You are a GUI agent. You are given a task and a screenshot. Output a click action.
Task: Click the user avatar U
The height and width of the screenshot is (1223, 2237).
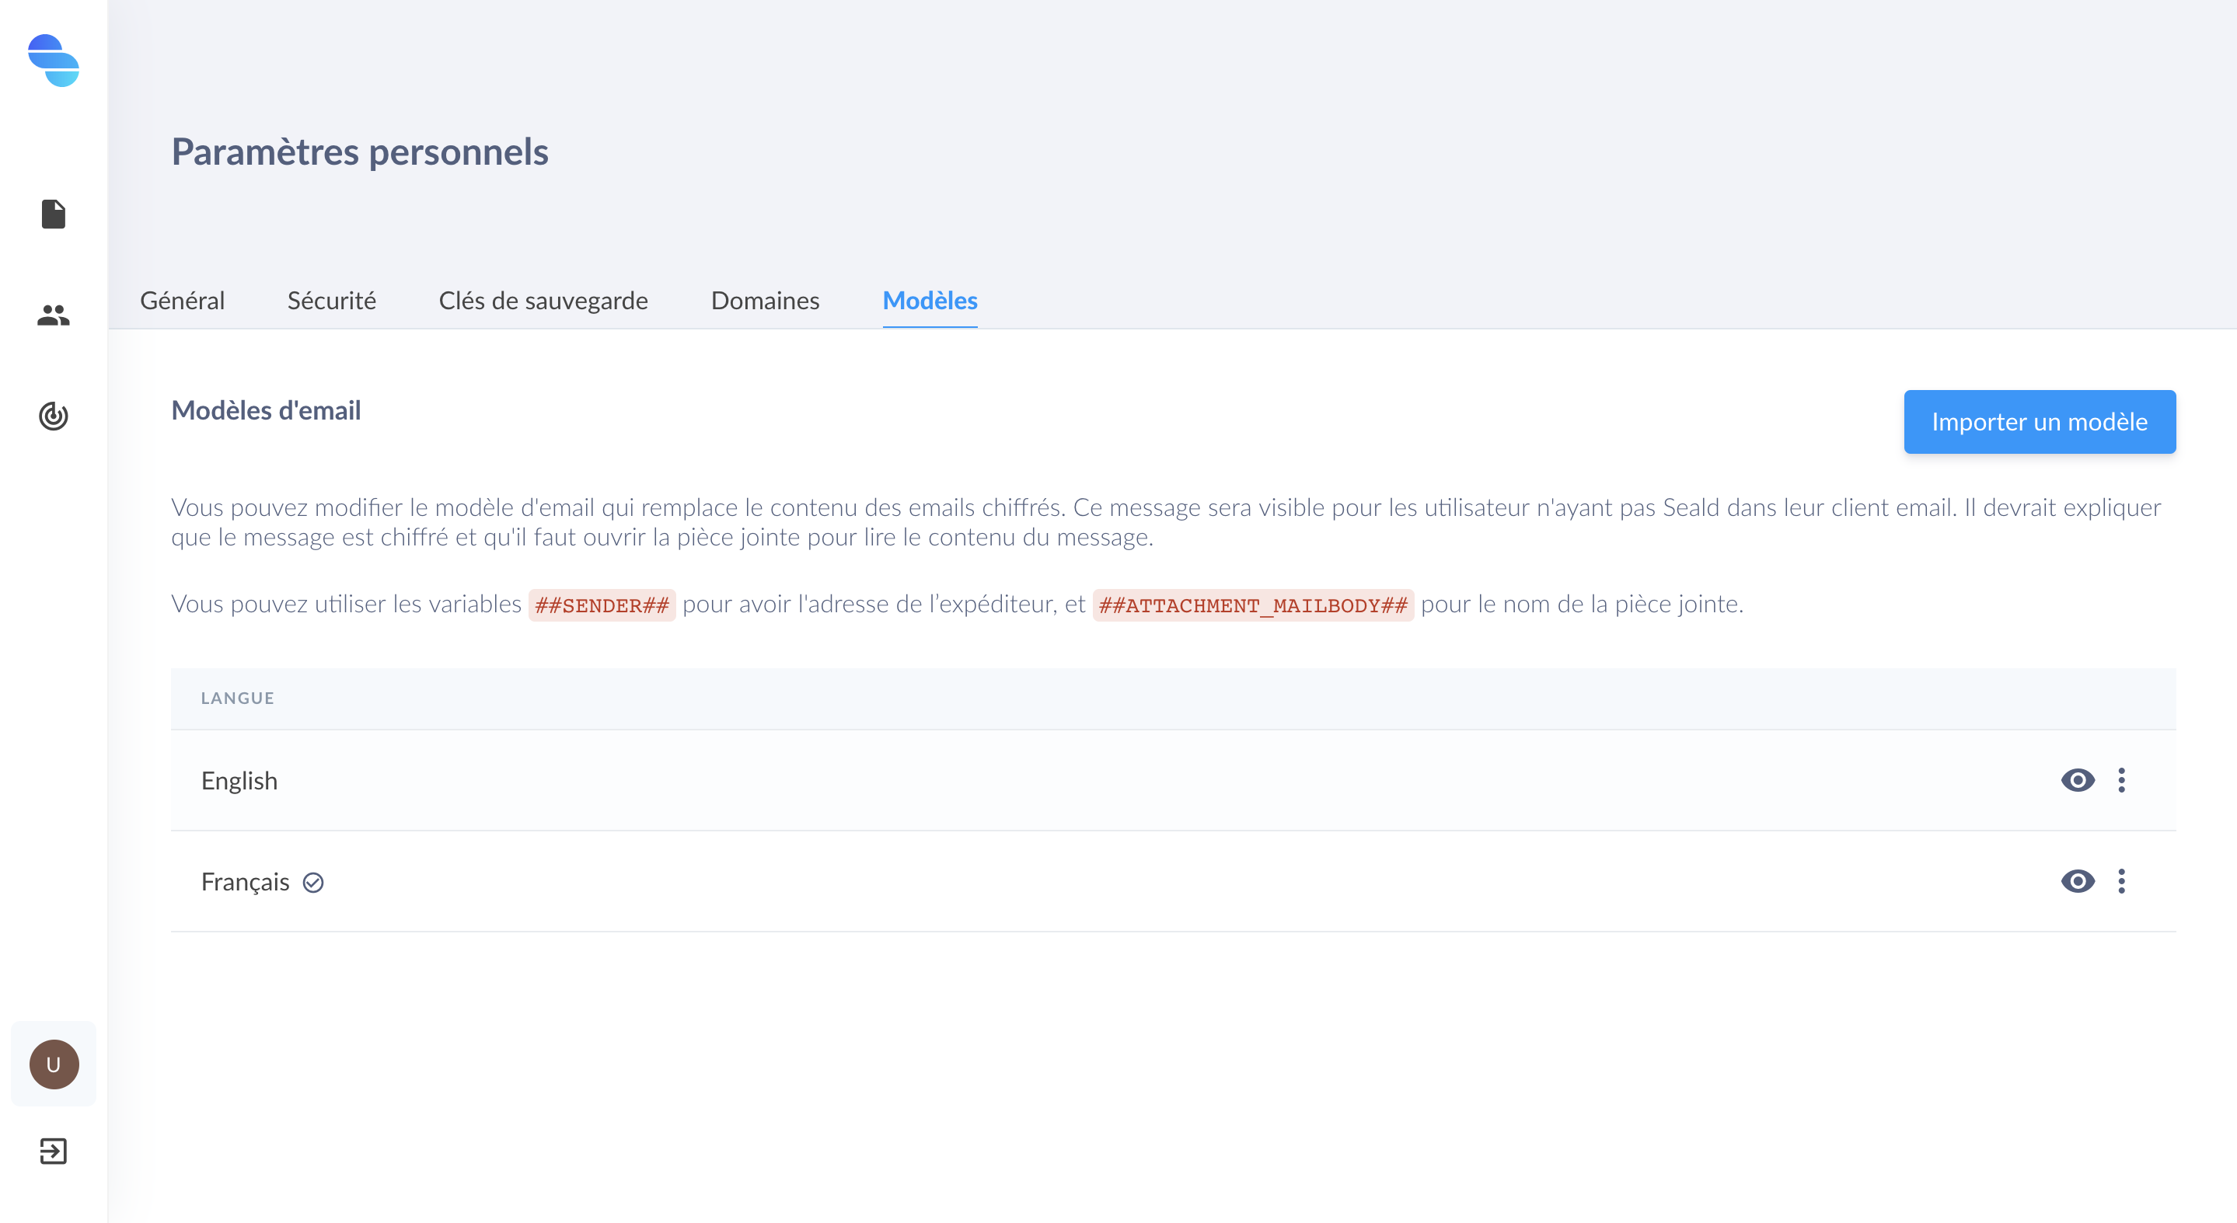(54, 1064)
